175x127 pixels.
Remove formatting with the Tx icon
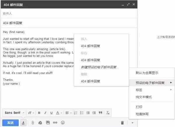tap(108, 113)
